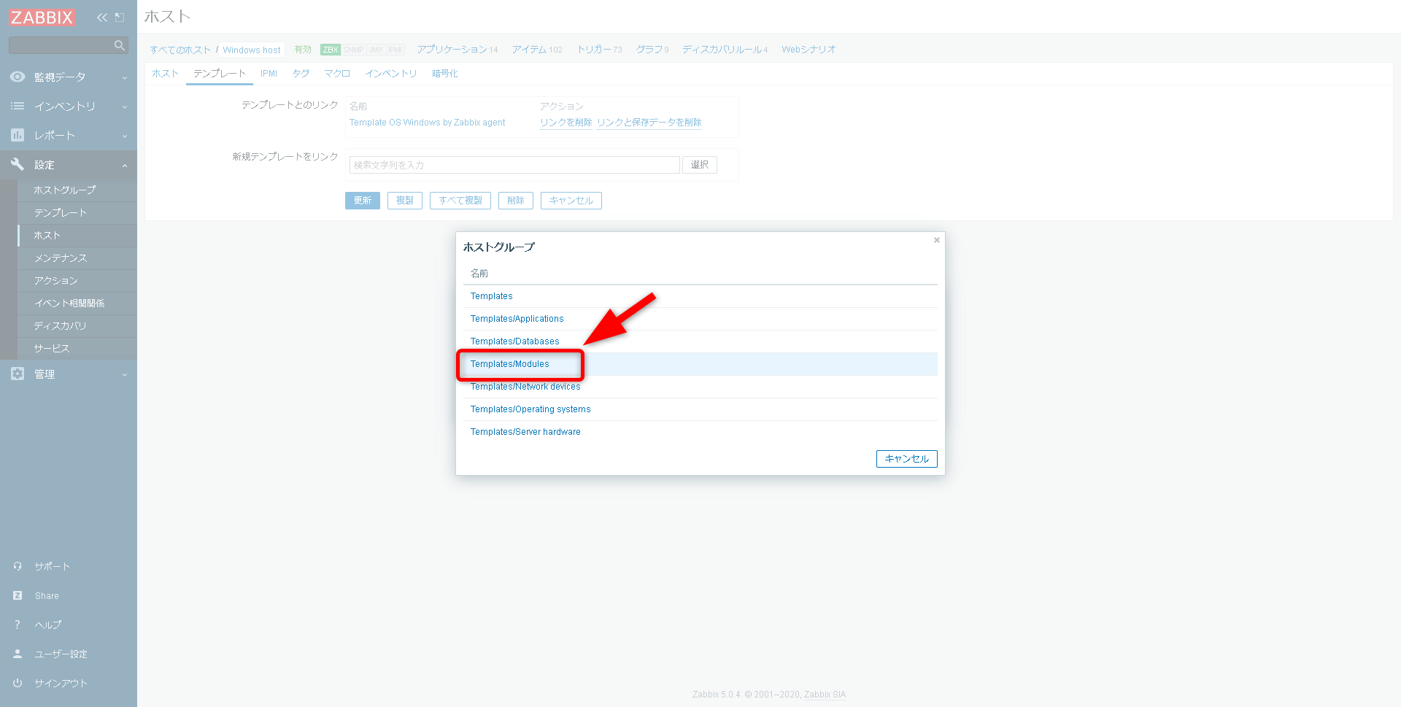This screenshot has width=1401, height=707.
Task: Open ディスカバリルール 4 link
Action: (725, 50)
